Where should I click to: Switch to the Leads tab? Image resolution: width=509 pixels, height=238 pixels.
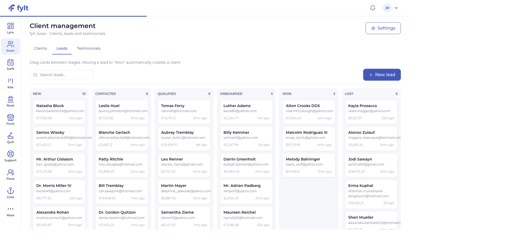click(x=62, y=48)
